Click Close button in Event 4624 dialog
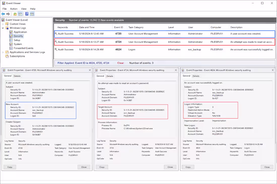Viewport: 277px width, 184px height. pos(267,167)
